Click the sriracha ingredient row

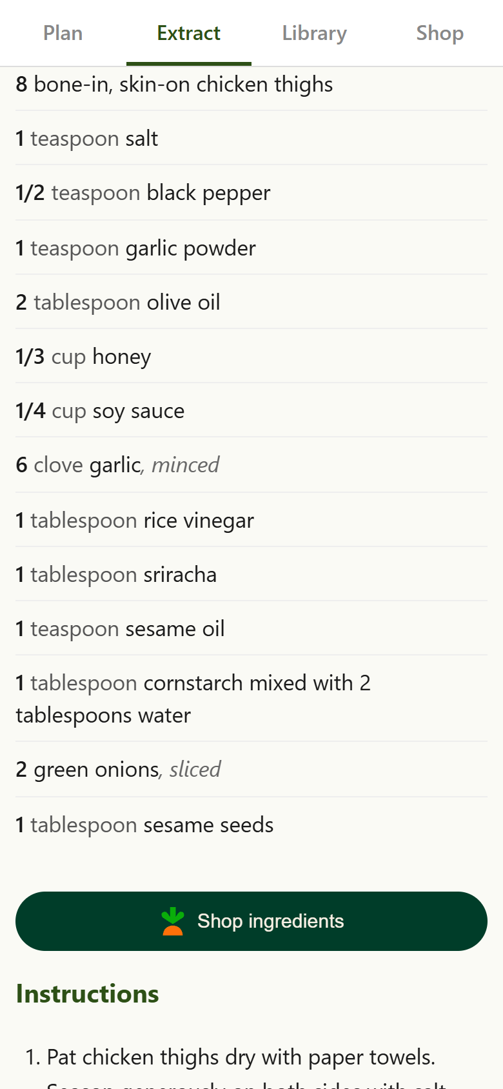(116, 575)
